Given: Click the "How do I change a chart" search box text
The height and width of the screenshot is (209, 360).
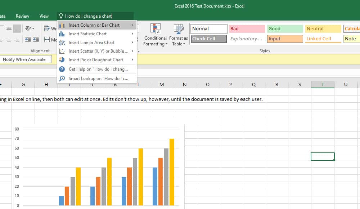Looking at the screenshot, I should 89,16.
